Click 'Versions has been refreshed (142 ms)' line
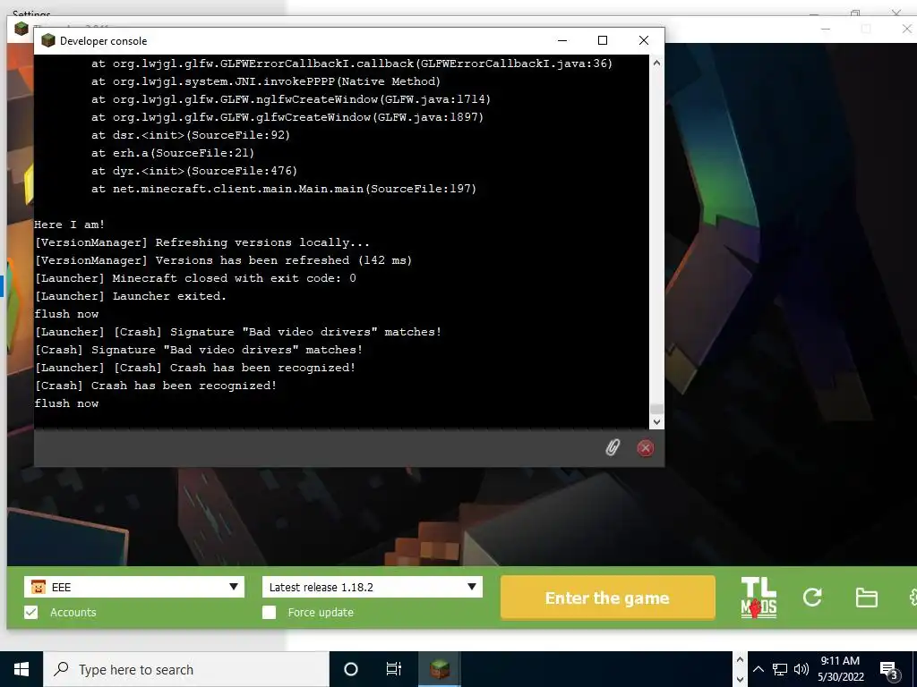The image size is (917, 687). [x=223, y=260]
